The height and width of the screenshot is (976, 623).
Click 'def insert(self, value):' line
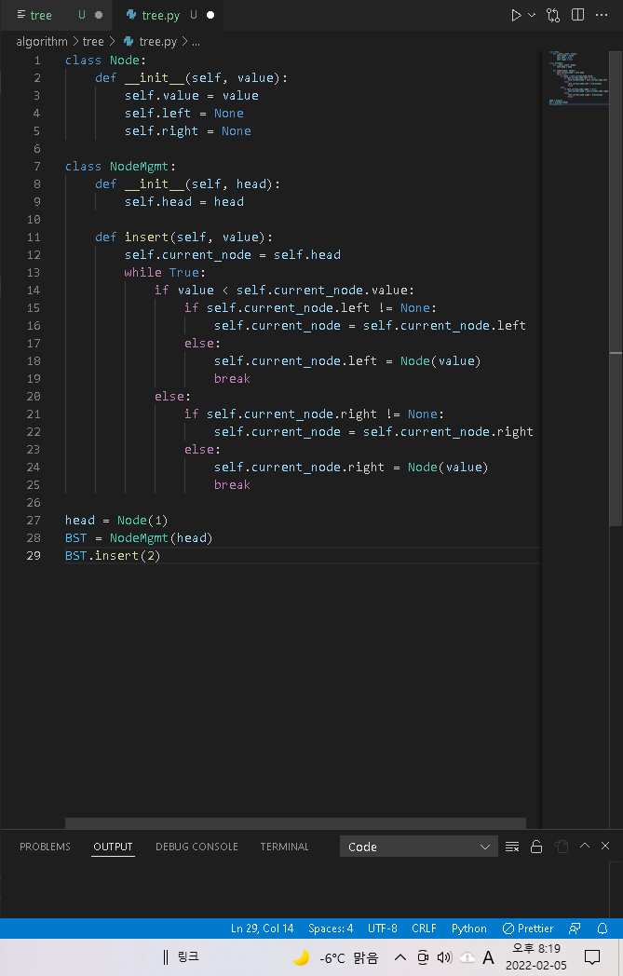tap(183, 237)
